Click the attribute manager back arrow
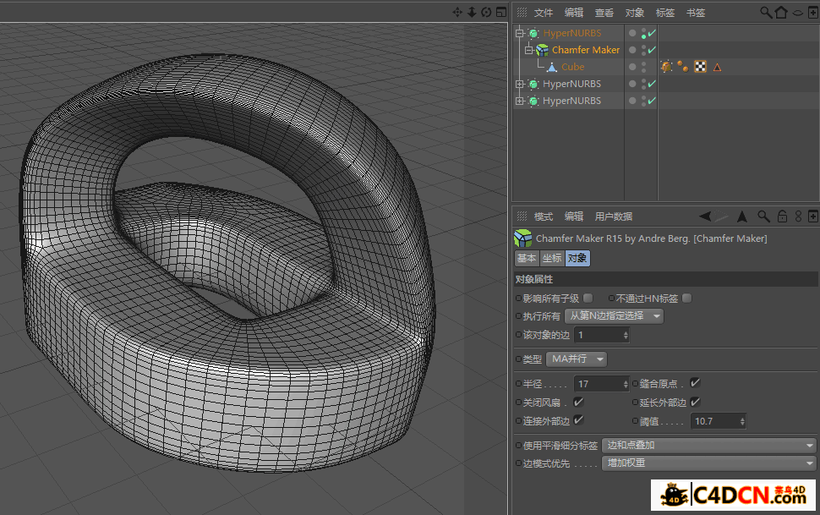Image resolution: width=820 pixels, height=515 pixels. coord(705,216)
